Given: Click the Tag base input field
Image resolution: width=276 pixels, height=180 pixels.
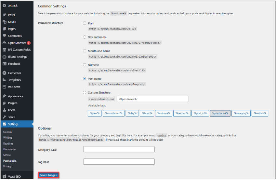Looking at the screenshot, I should (119, 162).
